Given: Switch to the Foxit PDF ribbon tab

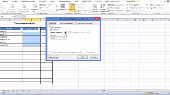Looking at the screenshot, I should pyautogui.click(x=98, y=2).
